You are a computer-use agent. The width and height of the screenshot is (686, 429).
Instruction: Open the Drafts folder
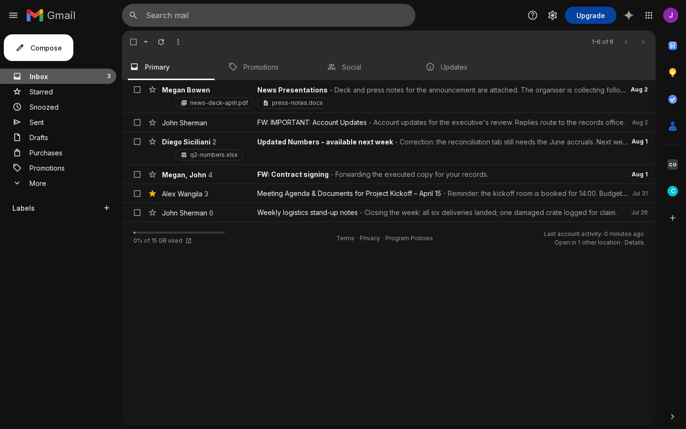pos(58,138)
